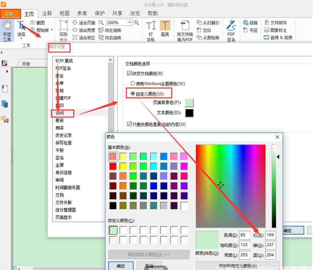313x270 pixels.
Task: Activate the Select (选择) text tool
Action: pyautogui.click(x=21, y=30)
